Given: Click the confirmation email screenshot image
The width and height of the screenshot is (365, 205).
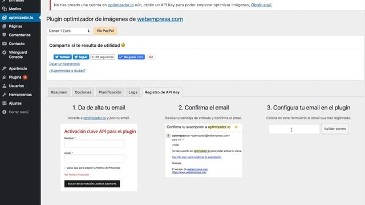Looking at the screenshot, I should coord(204,150).
